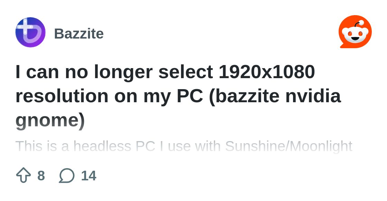Click "(bazzite nvidia" in the post title
This screenshot has height=201, width=387.
pos(275,96)
